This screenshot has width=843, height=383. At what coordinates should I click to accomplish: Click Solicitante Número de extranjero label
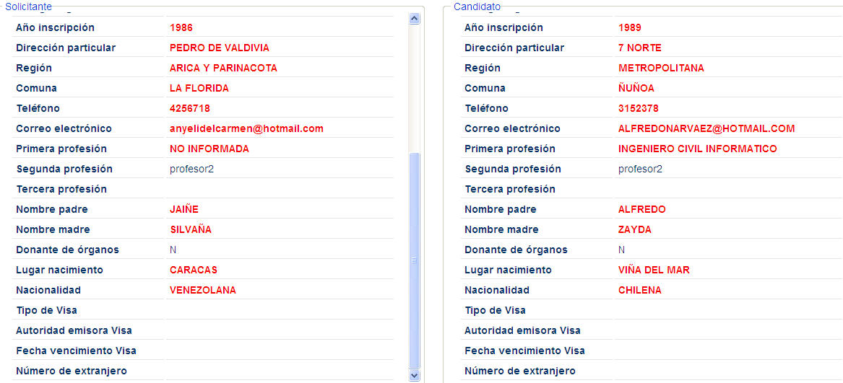click(72, 371)
